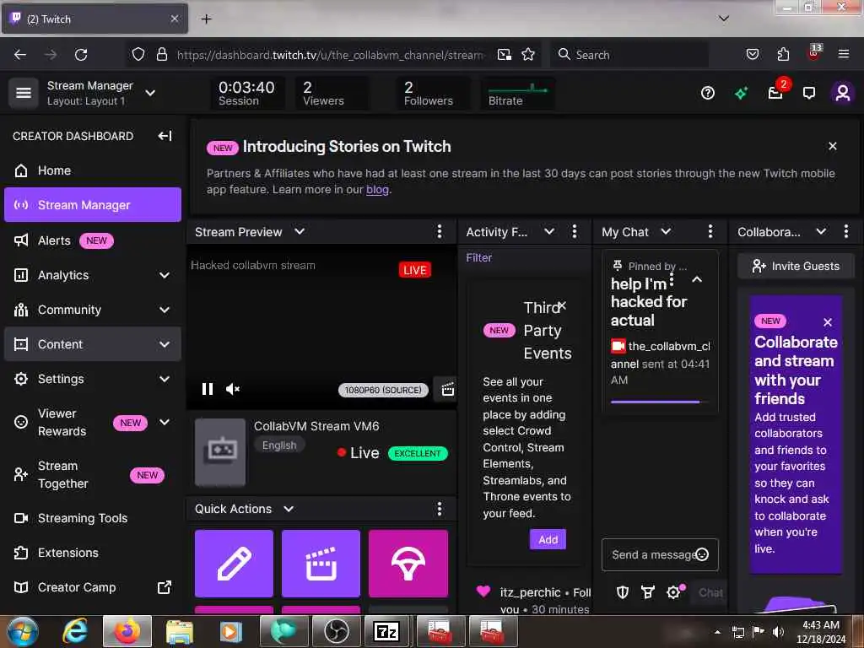This screenshot has width=864, height=648.
Task: Expand the Settings sidebar section
Action: tap(165, 379)
